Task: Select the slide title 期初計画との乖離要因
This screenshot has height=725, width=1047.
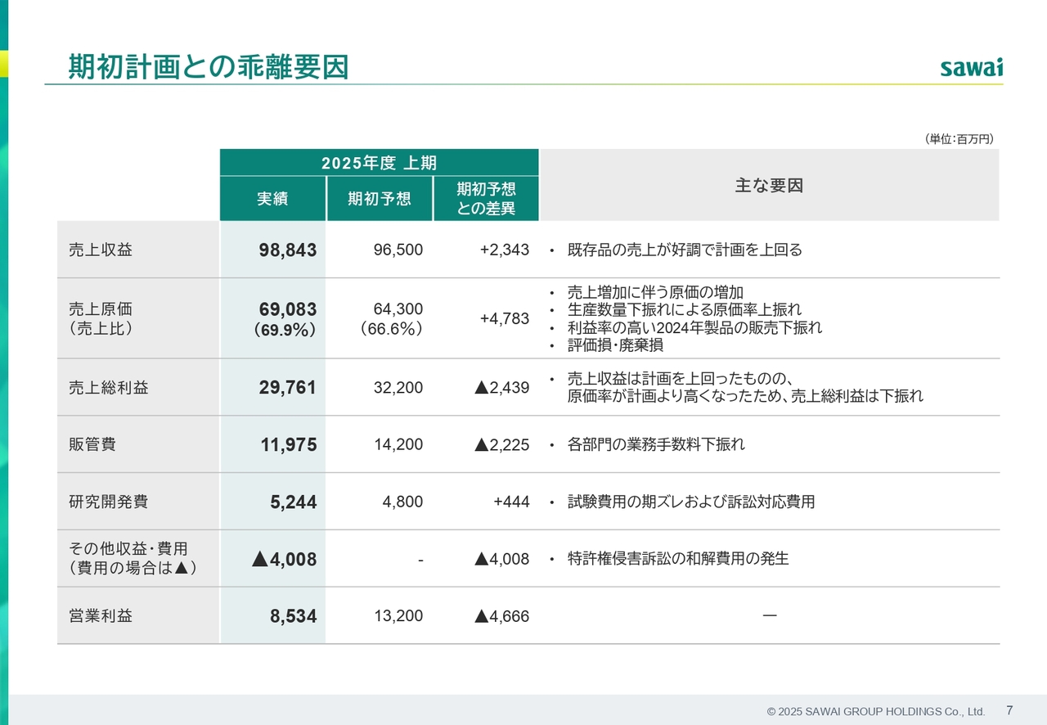Action: 208,66
